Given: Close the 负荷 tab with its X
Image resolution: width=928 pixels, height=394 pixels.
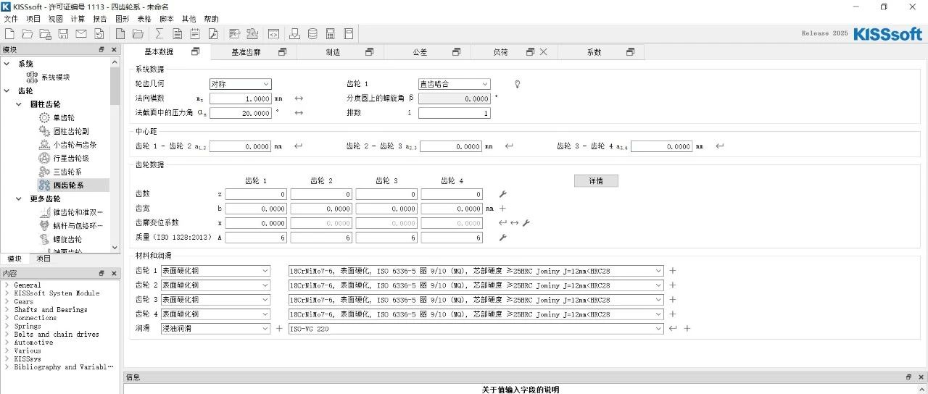Looking at the screenshot, I should coord(543,52).
